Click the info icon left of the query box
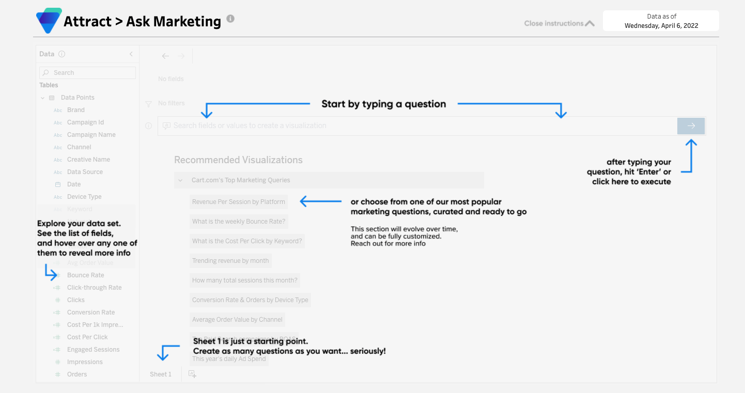The image size is (745, 393). pyautogui.click(x=148, y=125)
